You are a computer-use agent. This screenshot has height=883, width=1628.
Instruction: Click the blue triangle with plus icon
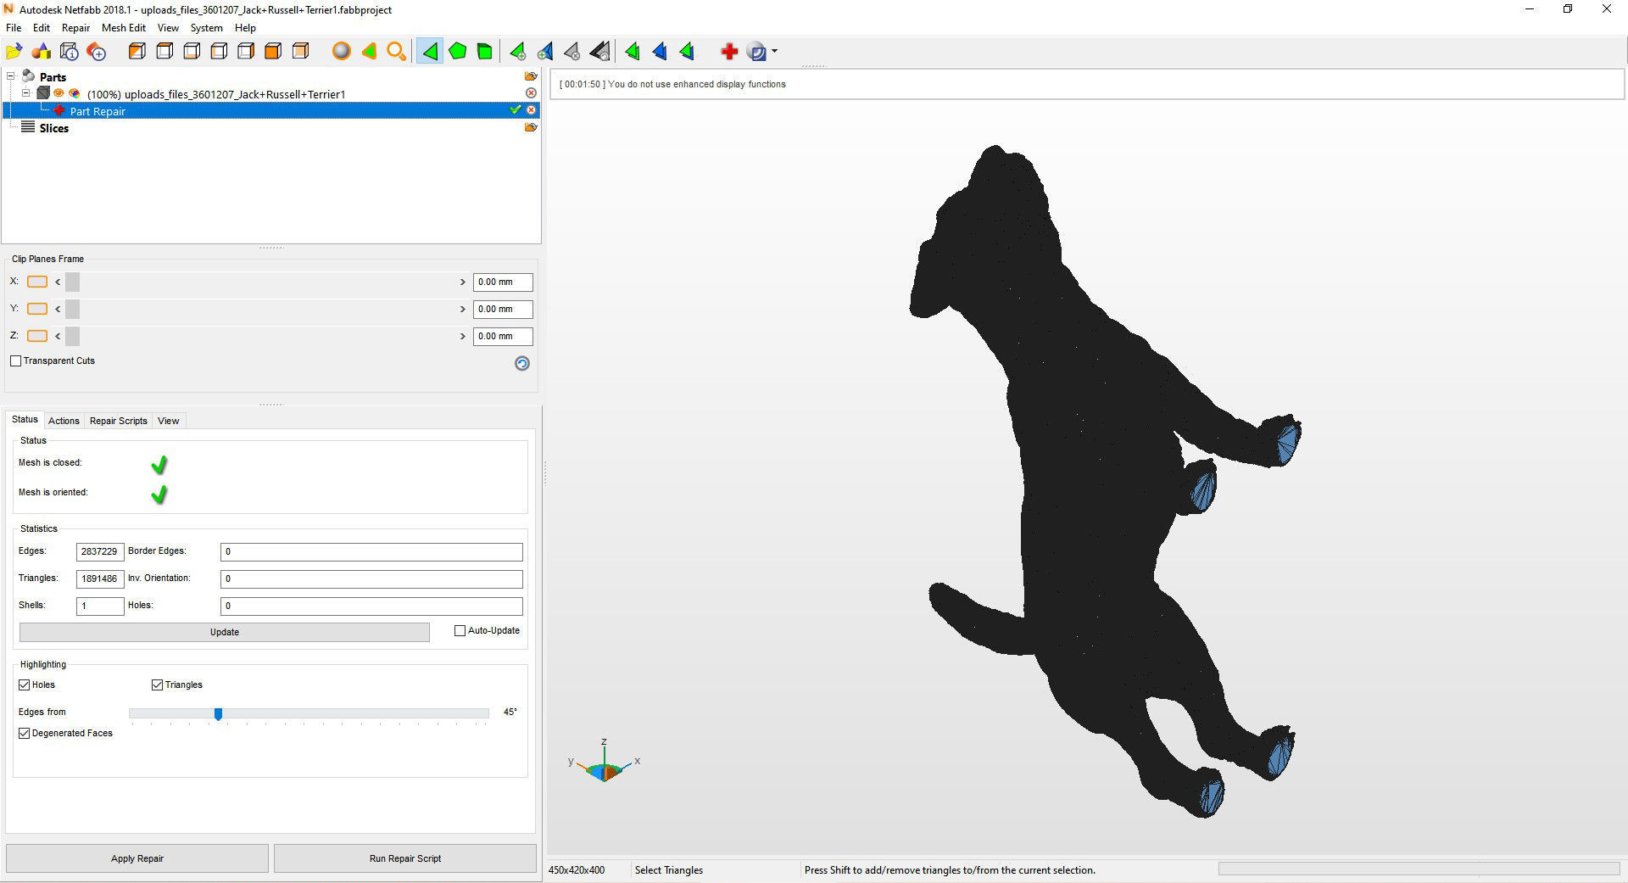[x=545, y=52]
